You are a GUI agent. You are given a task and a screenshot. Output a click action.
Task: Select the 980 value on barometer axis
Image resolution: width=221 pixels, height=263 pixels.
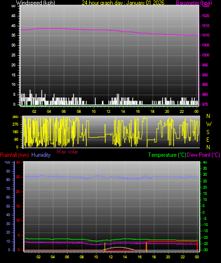click(x=205, y=94)
